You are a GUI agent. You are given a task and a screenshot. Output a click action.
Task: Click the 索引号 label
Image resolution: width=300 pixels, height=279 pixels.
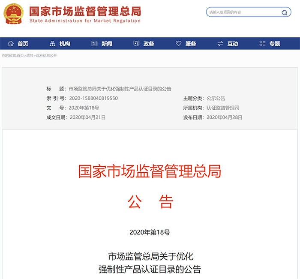point(56,99)
